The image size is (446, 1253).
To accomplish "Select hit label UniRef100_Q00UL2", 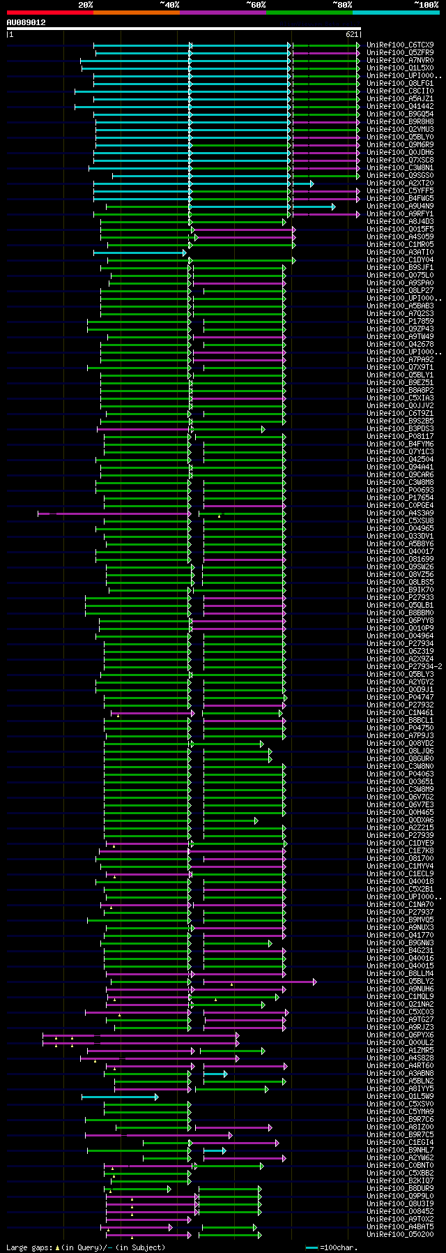I will pyautogui.click(x=400, y=1043).
